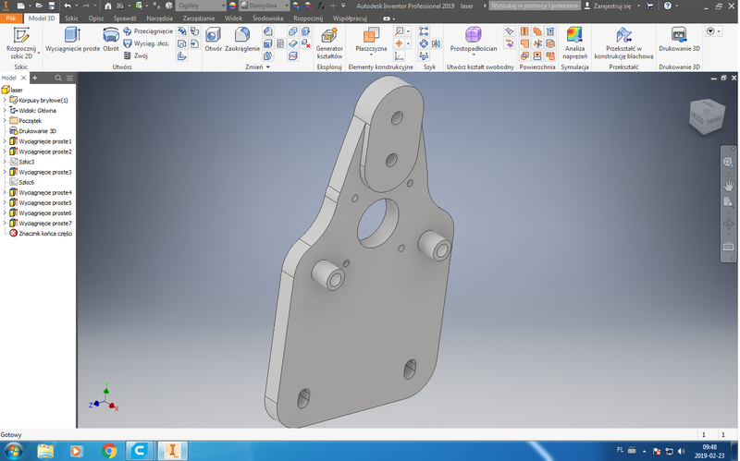
Task: Click the fx parameters icon
Action: [x=321, y=6]
